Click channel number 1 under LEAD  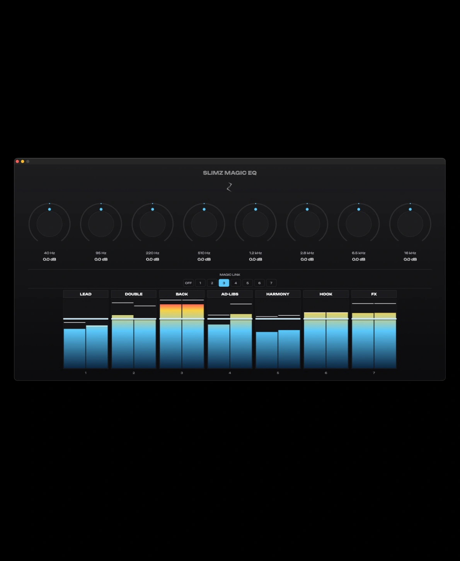pyautogui.click(x=86, y=373)
